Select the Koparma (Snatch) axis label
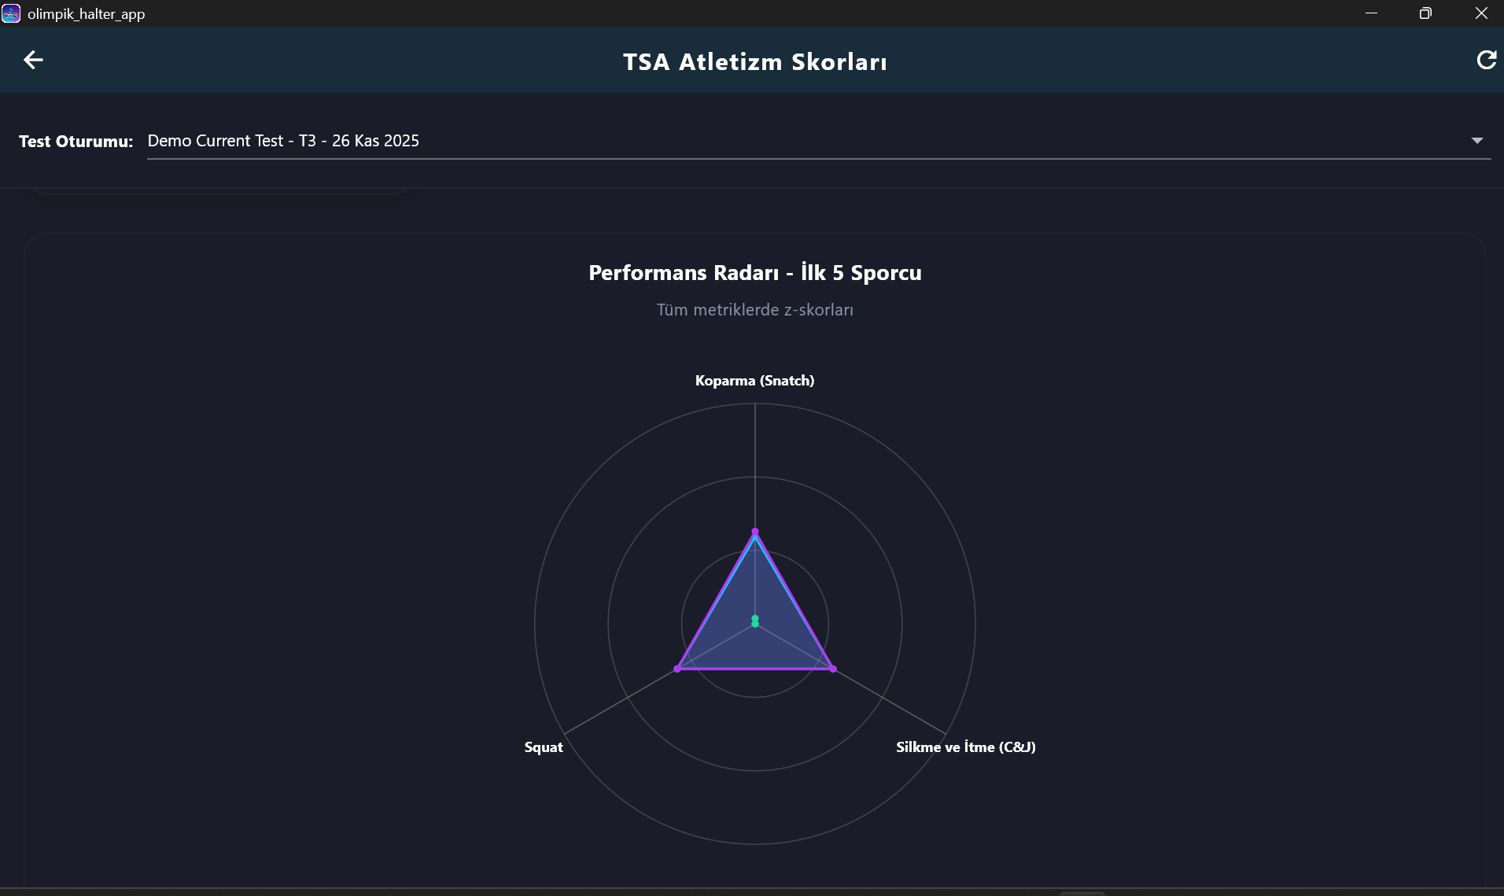This screenshot has width=1504, height=896. click(x=754, y=380)
